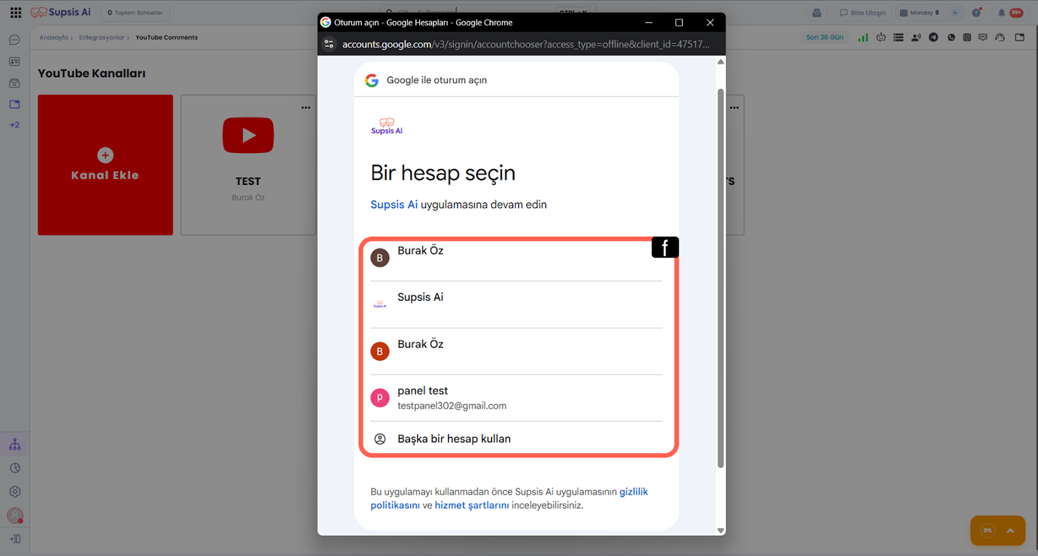This screenshot has height=556, width=1038.
Task: Click the WhatsApp icon in the channel toolbar
Action: (951, 38)
